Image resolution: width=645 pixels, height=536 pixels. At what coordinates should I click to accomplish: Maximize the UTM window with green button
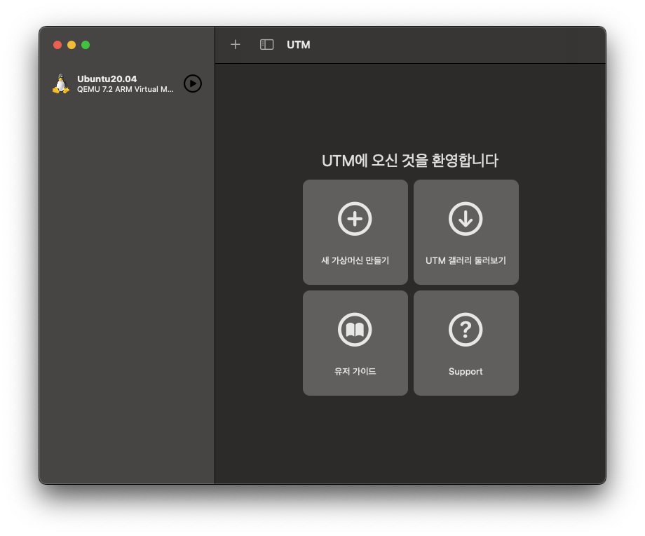click(x=86, y=45)
